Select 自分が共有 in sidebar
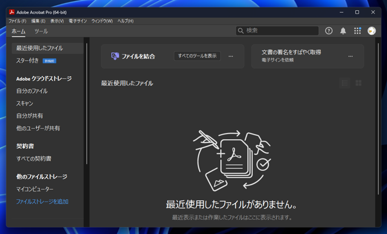Screen dimensions: 387x234 (x=30, y=116)
